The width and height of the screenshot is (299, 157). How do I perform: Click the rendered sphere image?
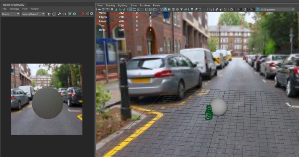[47, 103]
